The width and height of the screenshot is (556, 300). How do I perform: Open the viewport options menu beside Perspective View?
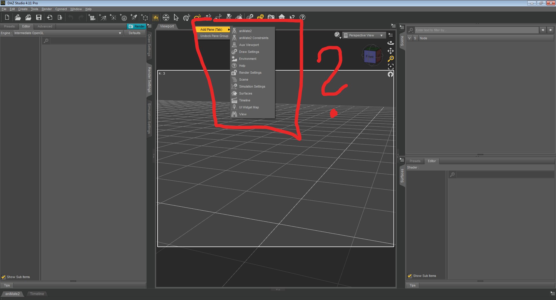coord(391,35)
